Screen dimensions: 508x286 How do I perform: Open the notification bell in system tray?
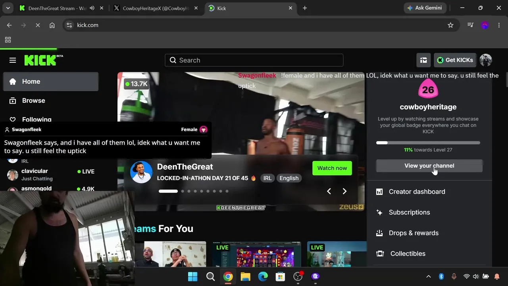point(497,276)
